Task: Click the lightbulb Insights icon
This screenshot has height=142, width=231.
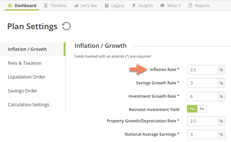Action: coord(134,6)
